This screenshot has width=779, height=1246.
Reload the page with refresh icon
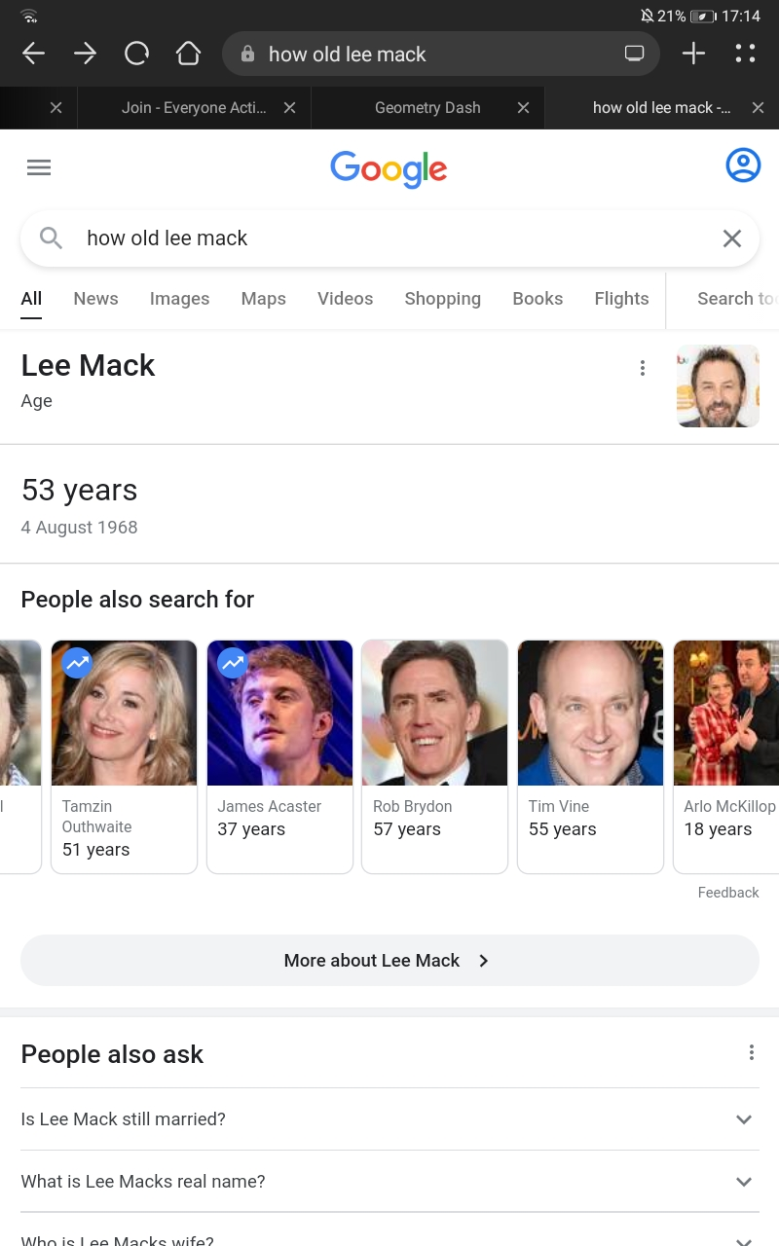136,55
